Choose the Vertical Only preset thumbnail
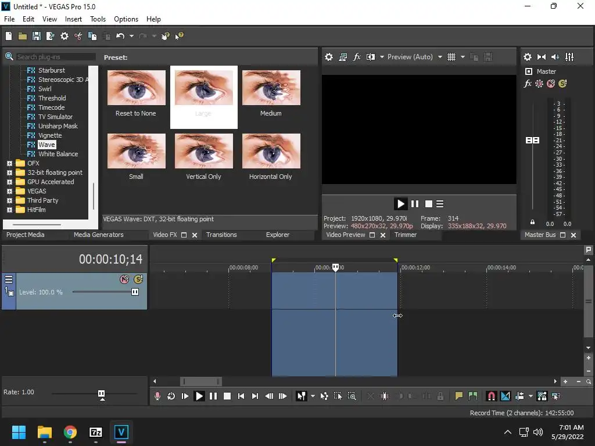Image resolution: width=595 pixels, height=446 pixels. pyautogui.click(x=204, y=151)
